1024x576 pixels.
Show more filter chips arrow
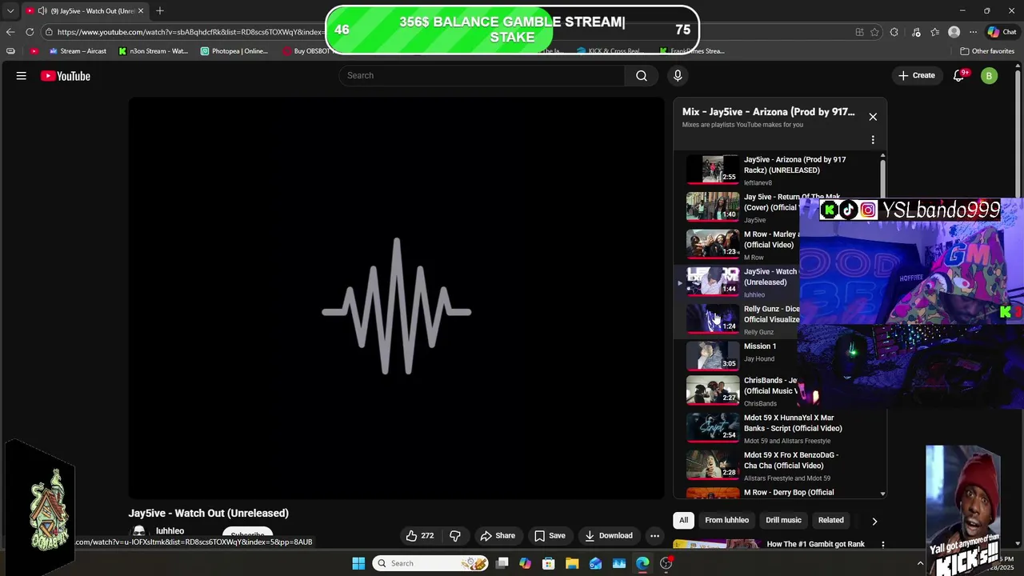point(874,521)
